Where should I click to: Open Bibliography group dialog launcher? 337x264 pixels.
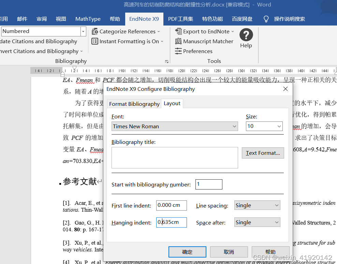pos(166,62)
